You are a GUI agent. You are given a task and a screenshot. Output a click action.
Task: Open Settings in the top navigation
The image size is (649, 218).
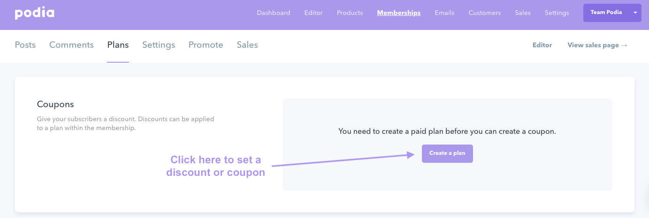(x=557, y=13)
